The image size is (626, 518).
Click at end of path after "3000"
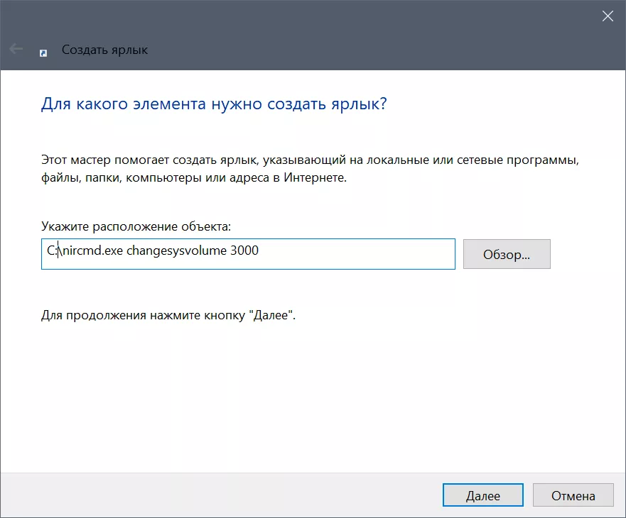click(x=263, y=253)
